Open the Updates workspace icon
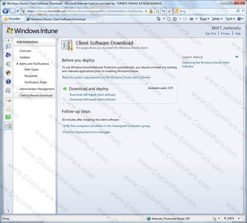 click(x=8, y=64)
